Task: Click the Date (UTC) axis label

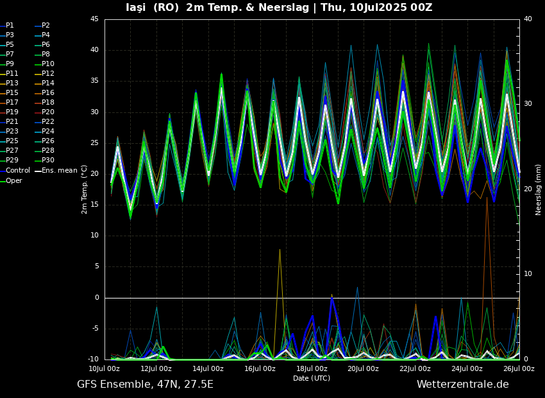Action: (312, 378)
